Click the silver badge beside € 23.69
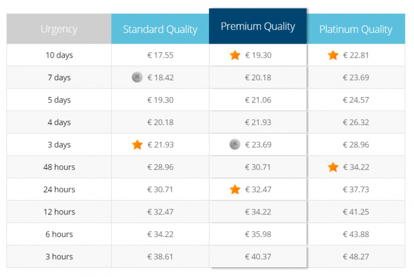 pos(235,144)
